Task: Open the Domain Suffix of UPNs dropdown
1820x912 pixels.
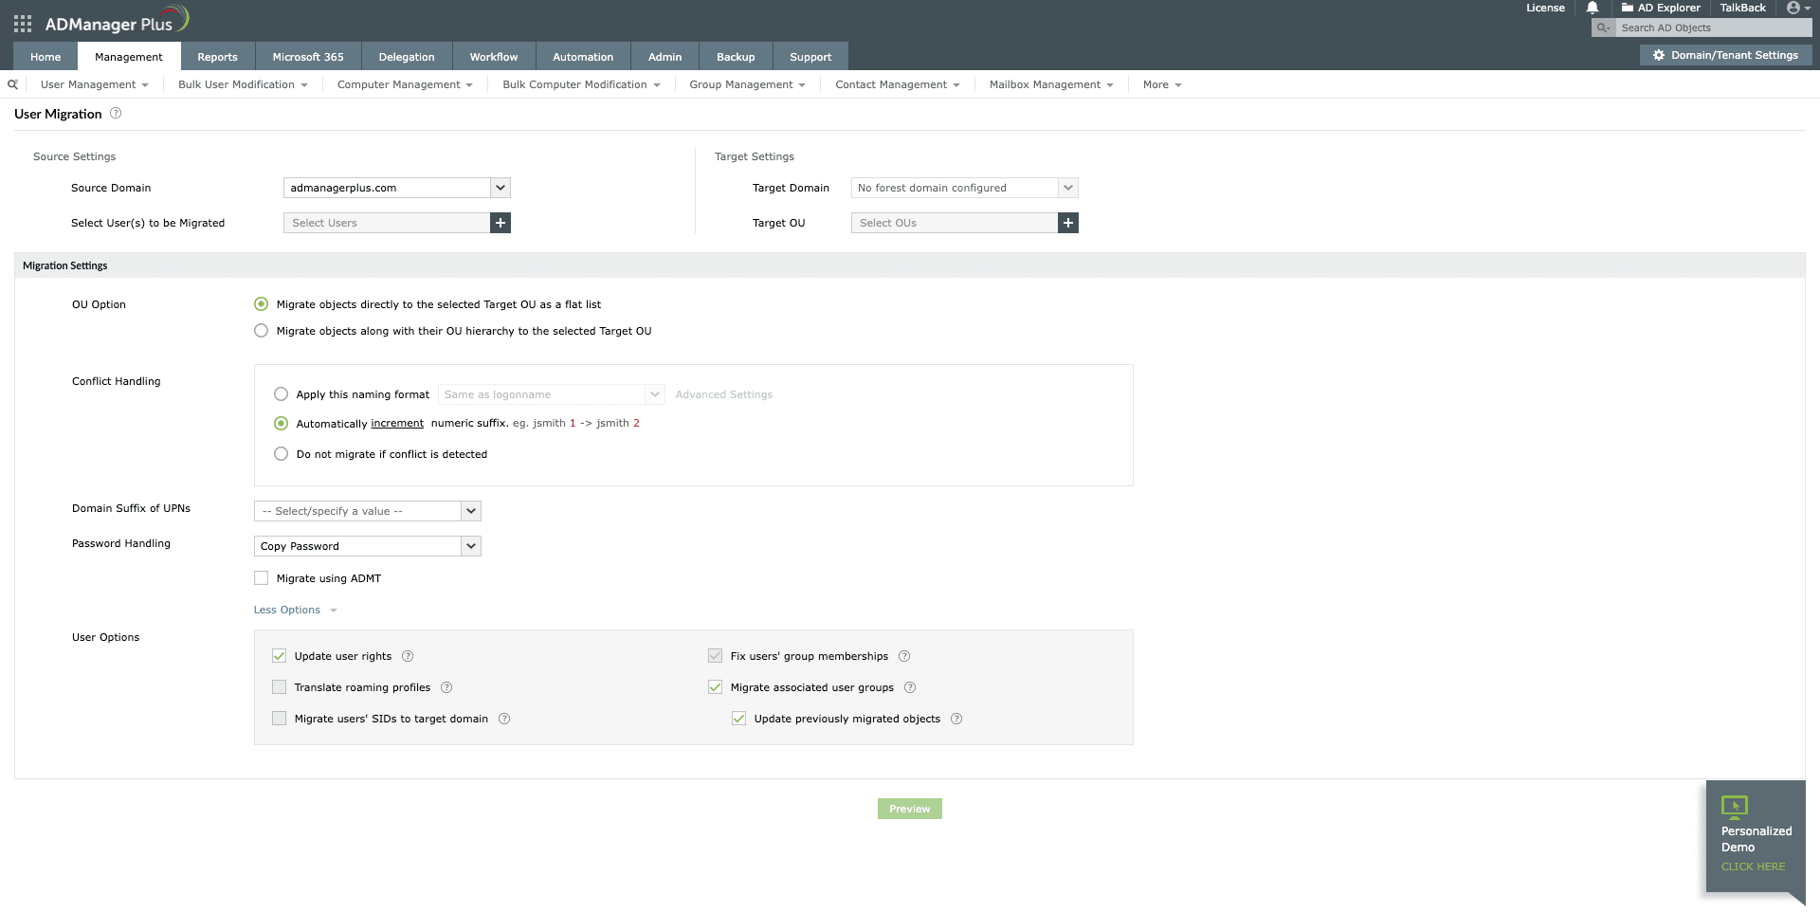Action: [471, 510]
